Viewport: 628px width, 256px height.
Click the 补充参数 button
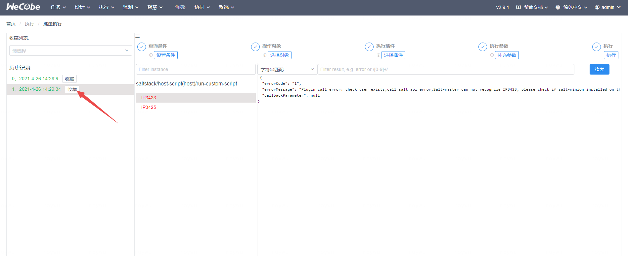point(507,55)
